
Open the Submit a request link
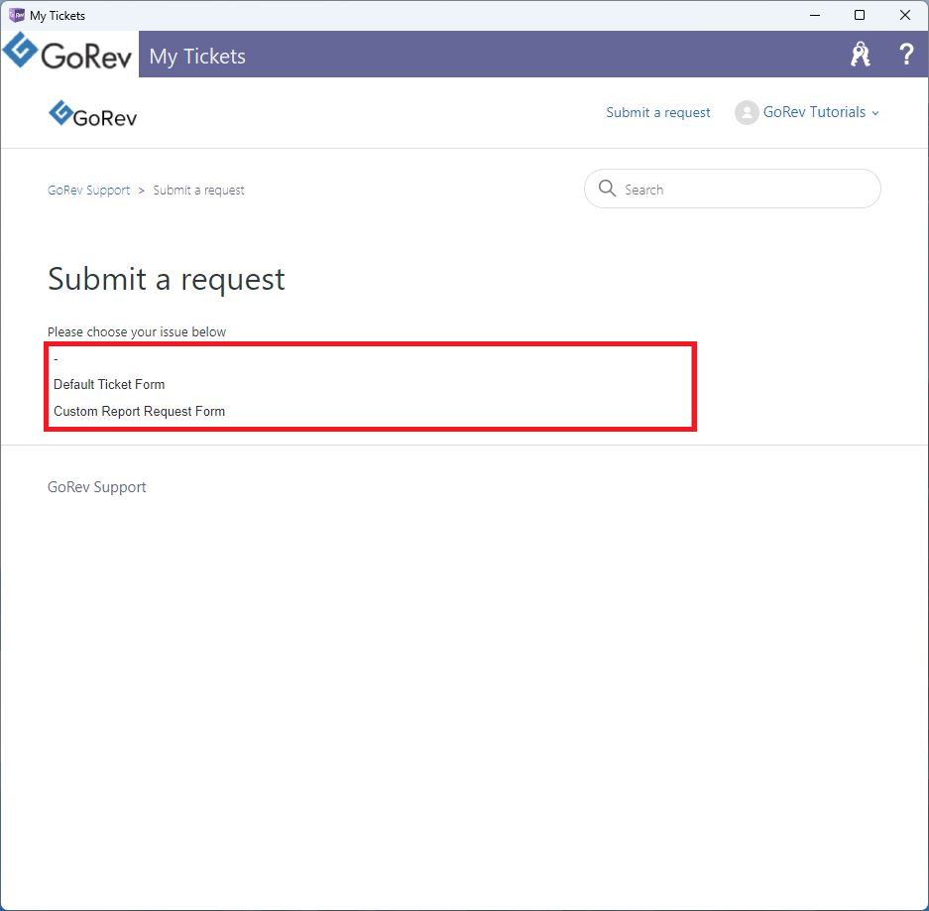657,113
